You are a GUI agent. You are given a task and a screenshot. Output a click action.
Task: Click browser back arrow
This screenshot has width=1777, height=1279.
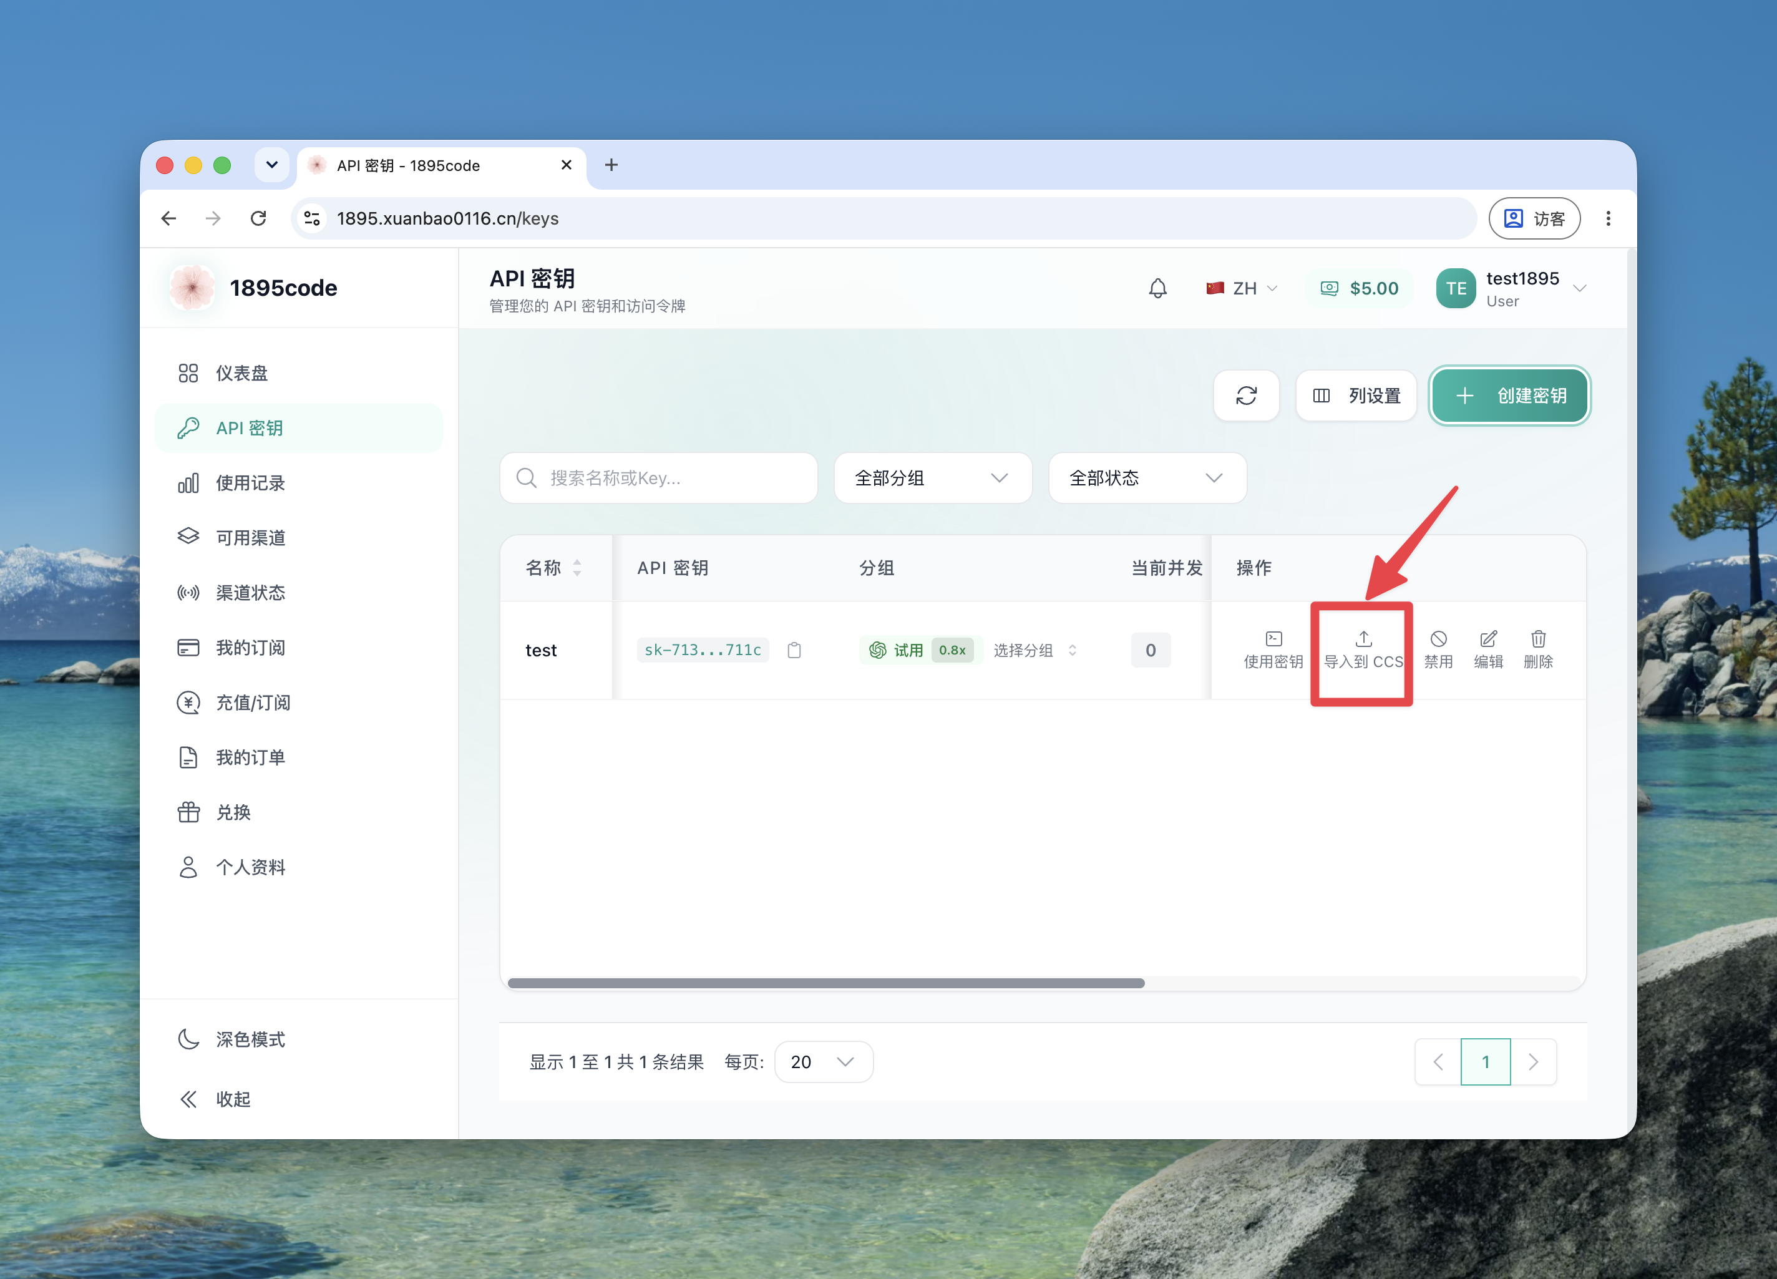click(x=168, y=218)
